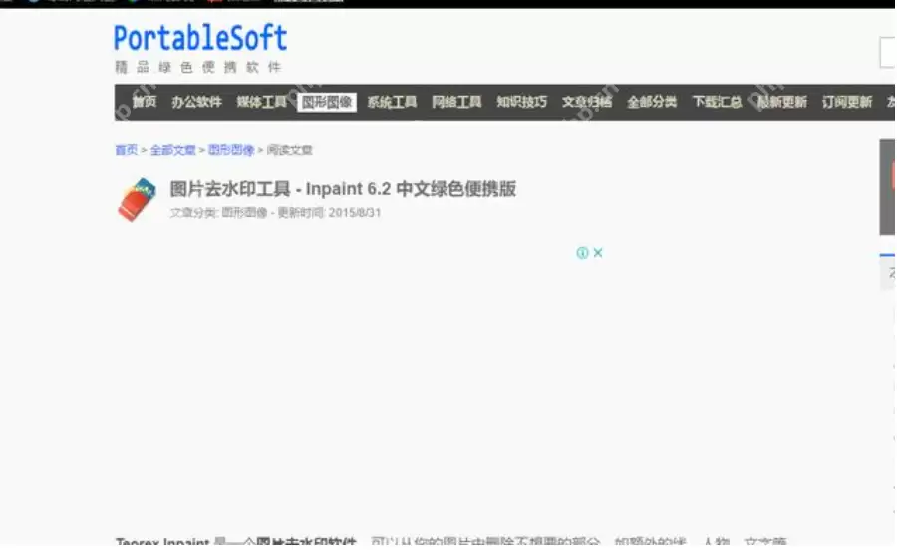Image resolution: width=897 pixels, height=550 pixels.
Task: Open 首页 in navigation bar
Action: tap(145, 102)
